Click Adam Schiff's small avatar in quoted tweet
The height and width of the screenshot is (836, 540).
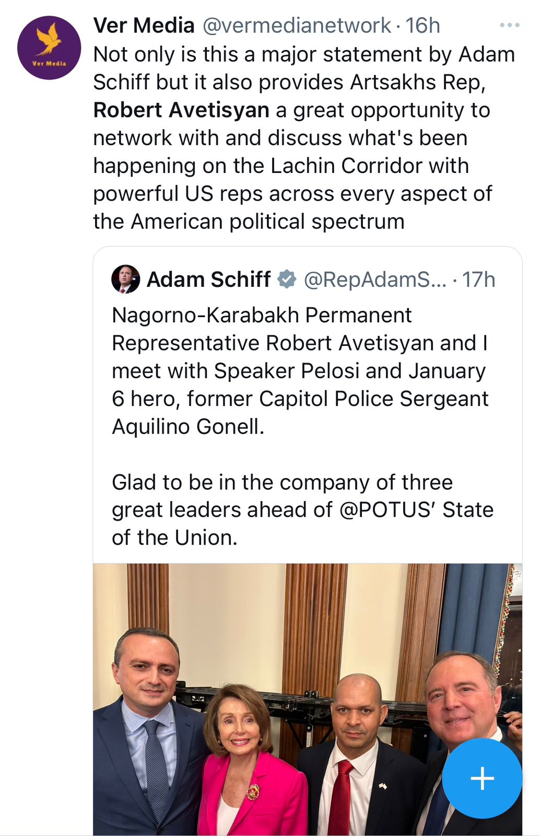(126, 279)
